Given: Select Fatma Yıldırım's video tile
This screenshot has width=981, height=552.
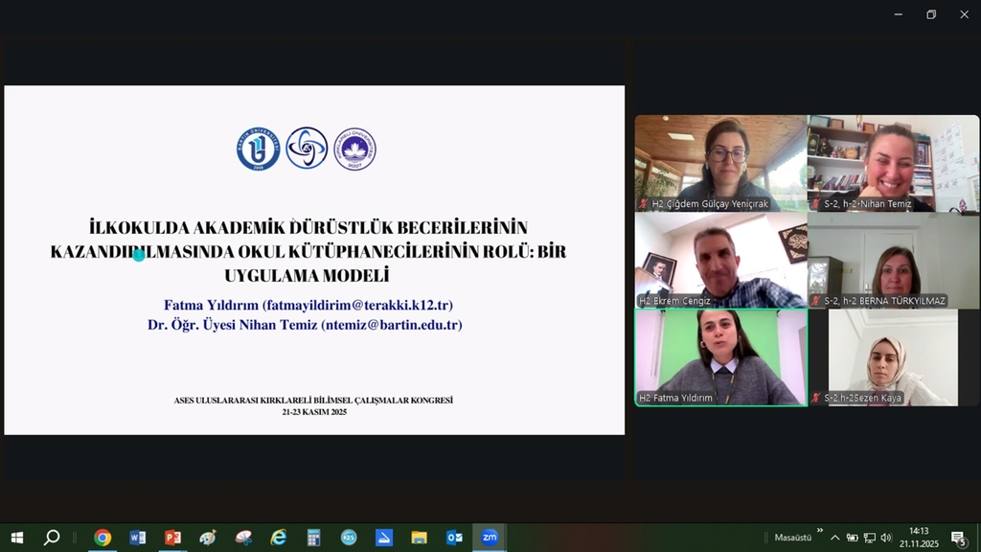Looking at the screenshot, I should click(720, 356).
